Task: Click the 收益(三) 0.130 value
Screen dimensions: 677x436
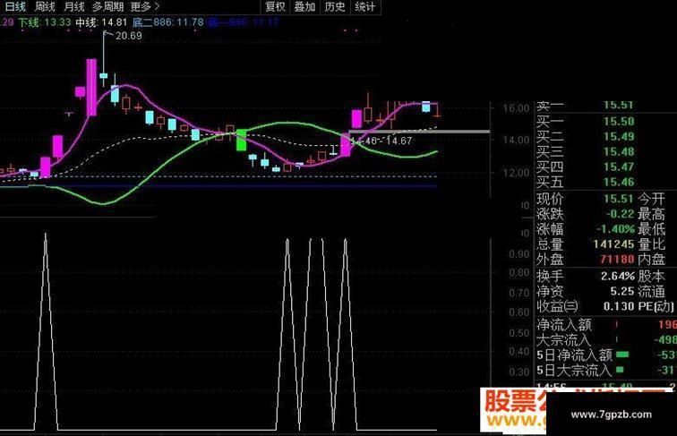Action: point(619,306)
